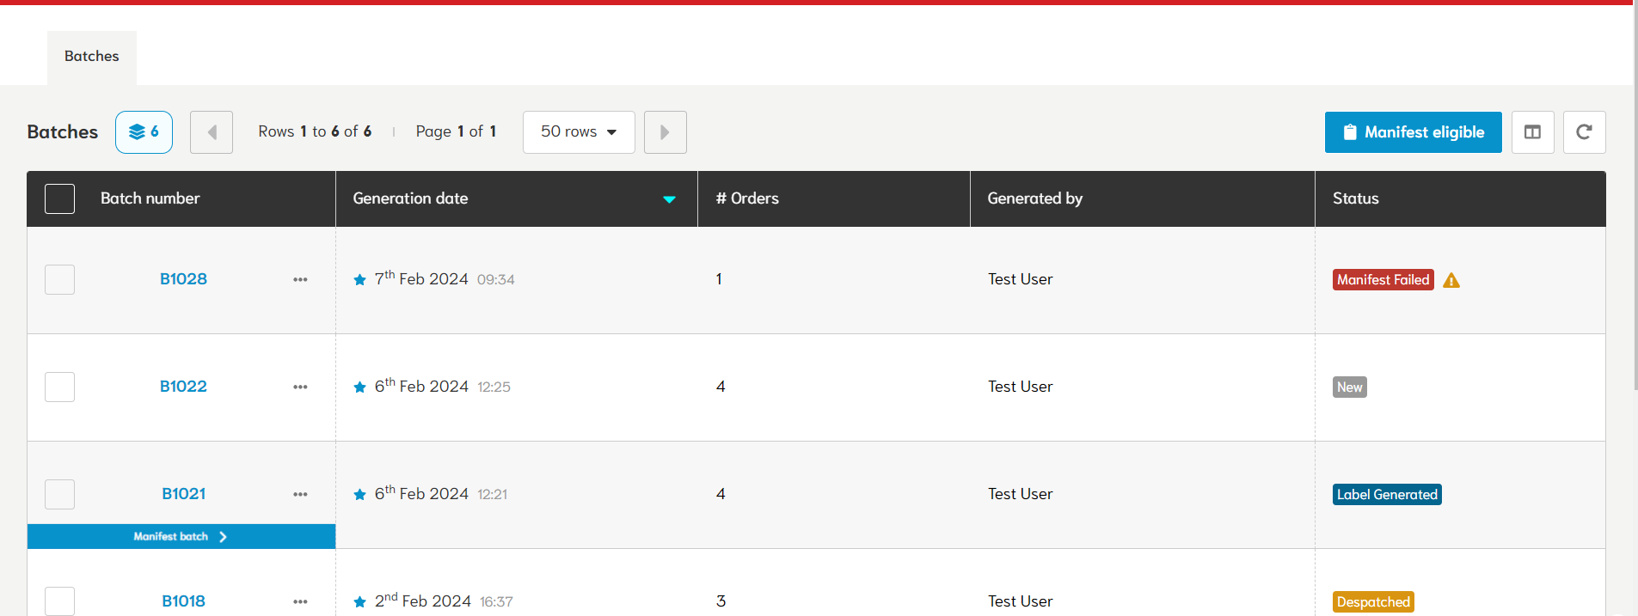
Task: Select checkbox for batch B1022
Action: (x=59, y=387)
